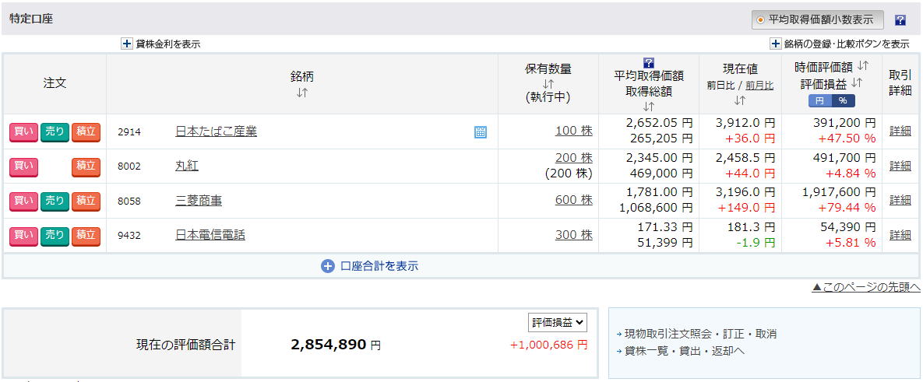Sort by 保有数量 column arrows
The height and width of the screenshot is (382, 923).
coord(548,83)
